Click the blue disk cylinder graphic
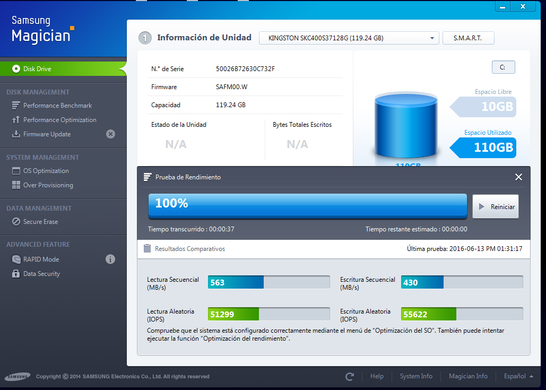This screenshot has width=546, height=390. click(406, 125)
